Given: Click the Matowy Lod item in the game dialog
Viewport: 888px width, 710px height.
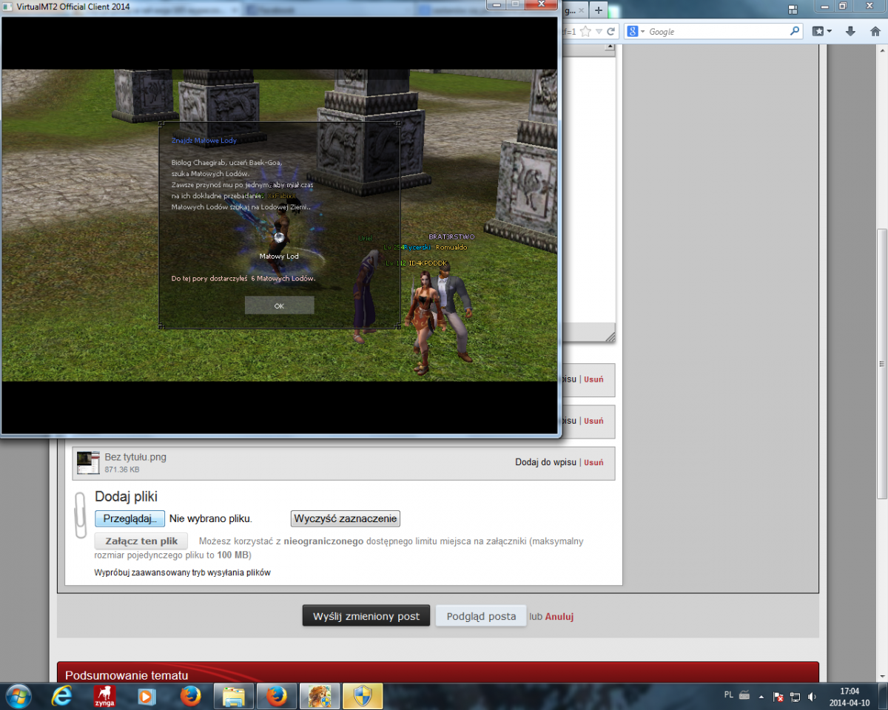Looking at the screenshot, I should (279, 239).
